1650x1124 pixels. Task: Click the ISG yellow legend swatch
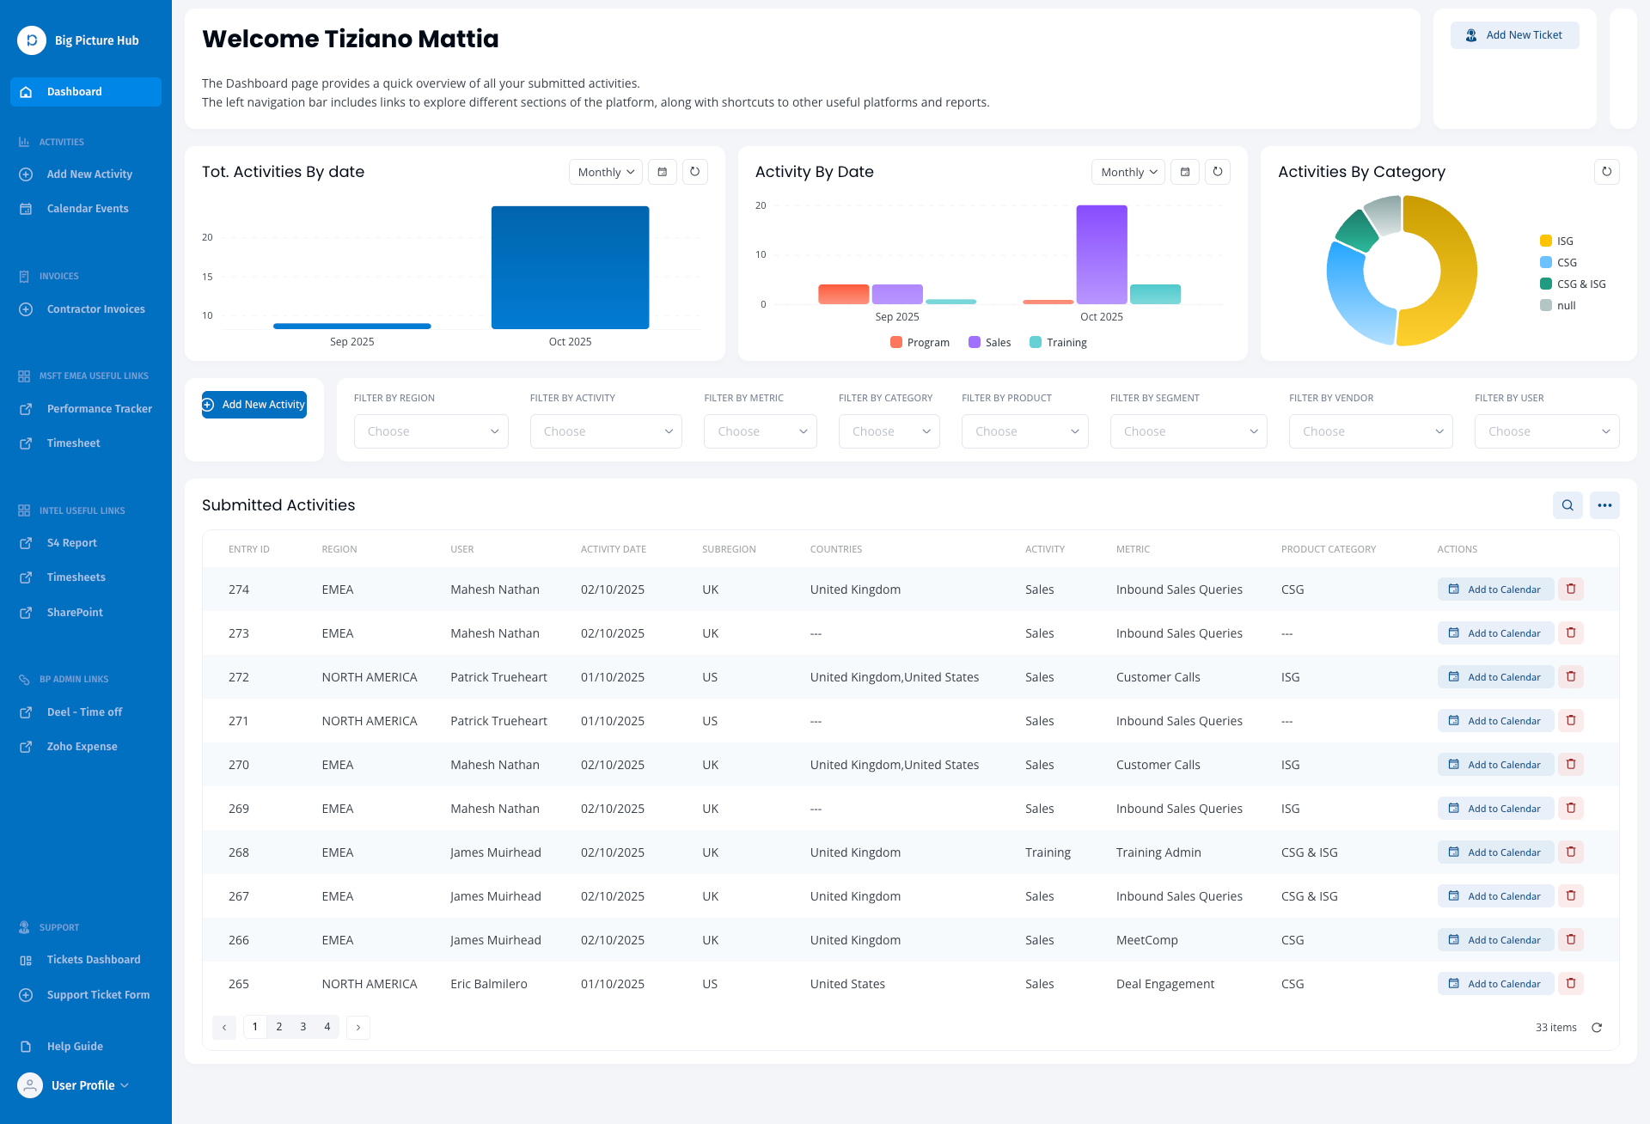(x=1546, y=241)
